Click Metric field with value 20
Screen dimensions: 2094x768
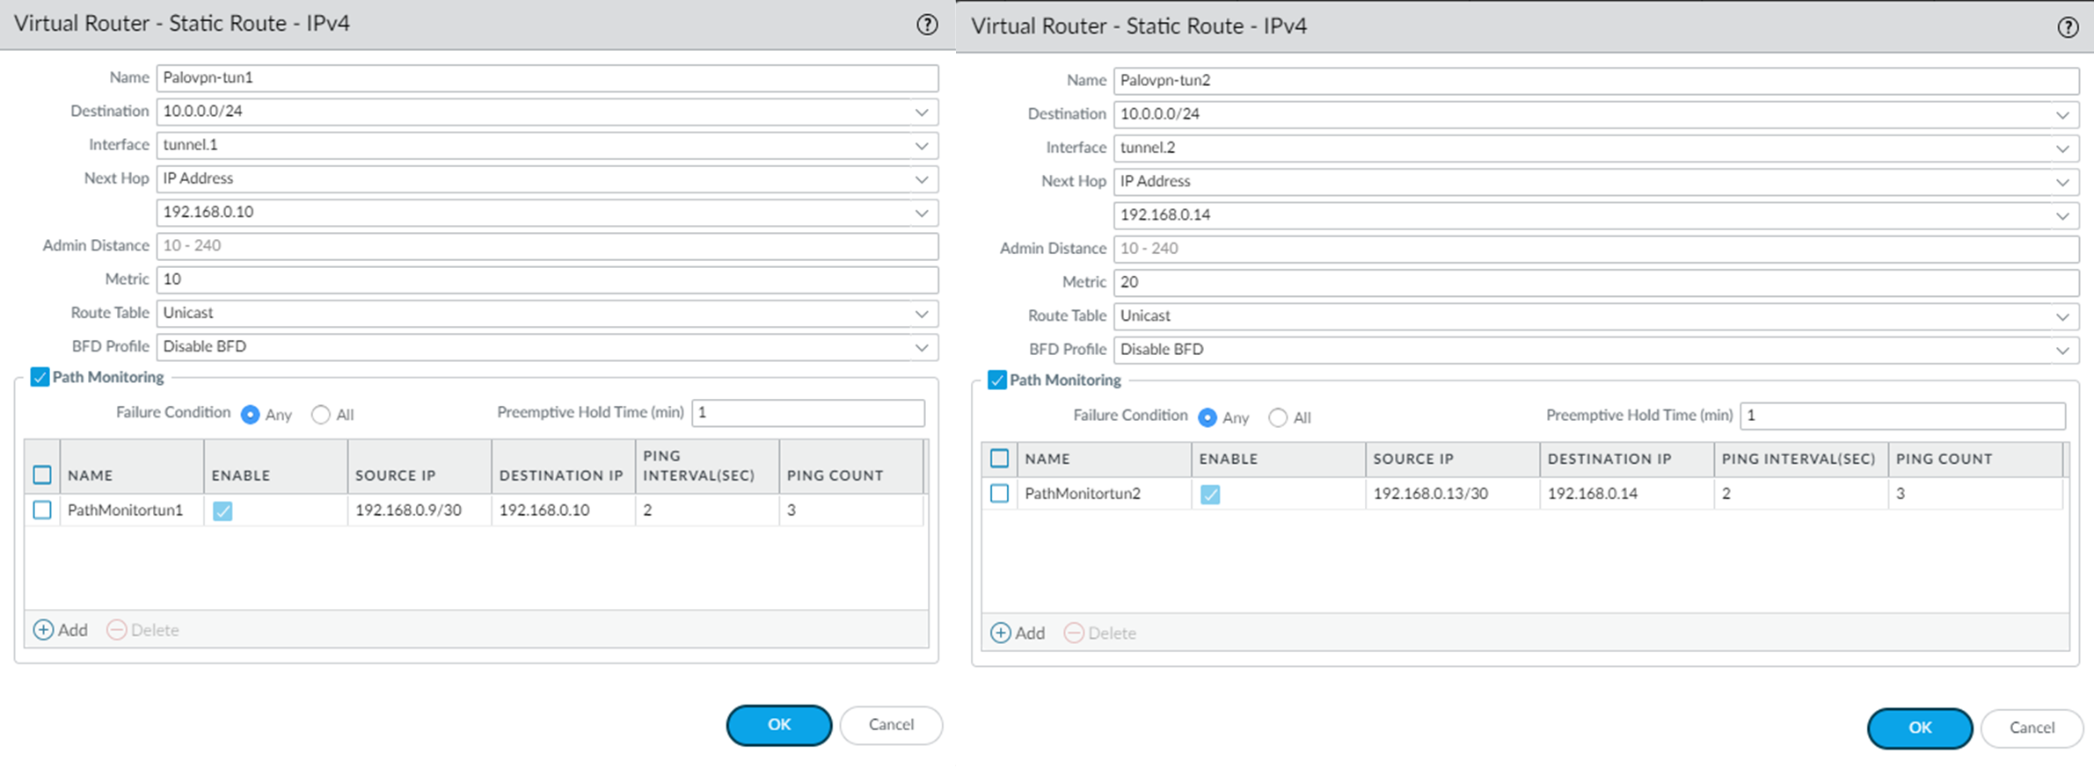pyautogui.click(x=1596, y=282)
